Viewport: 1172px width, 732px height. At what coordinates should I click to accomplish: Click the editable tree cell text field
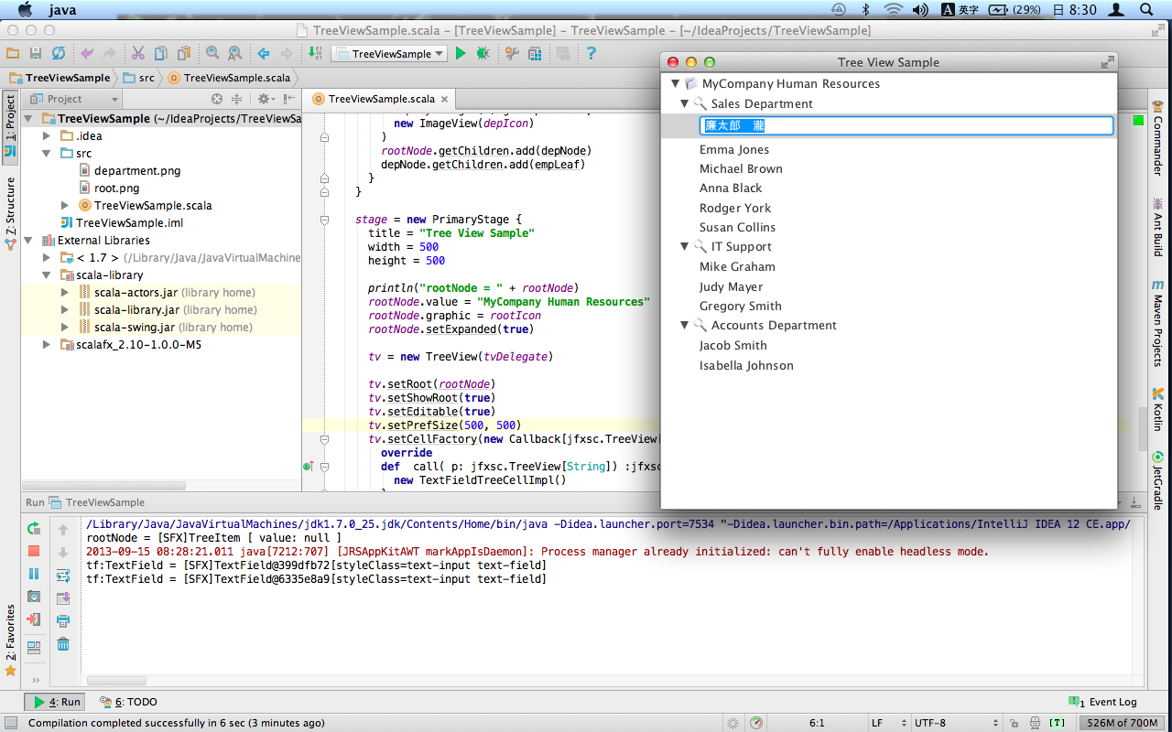(x=906, y=126)
